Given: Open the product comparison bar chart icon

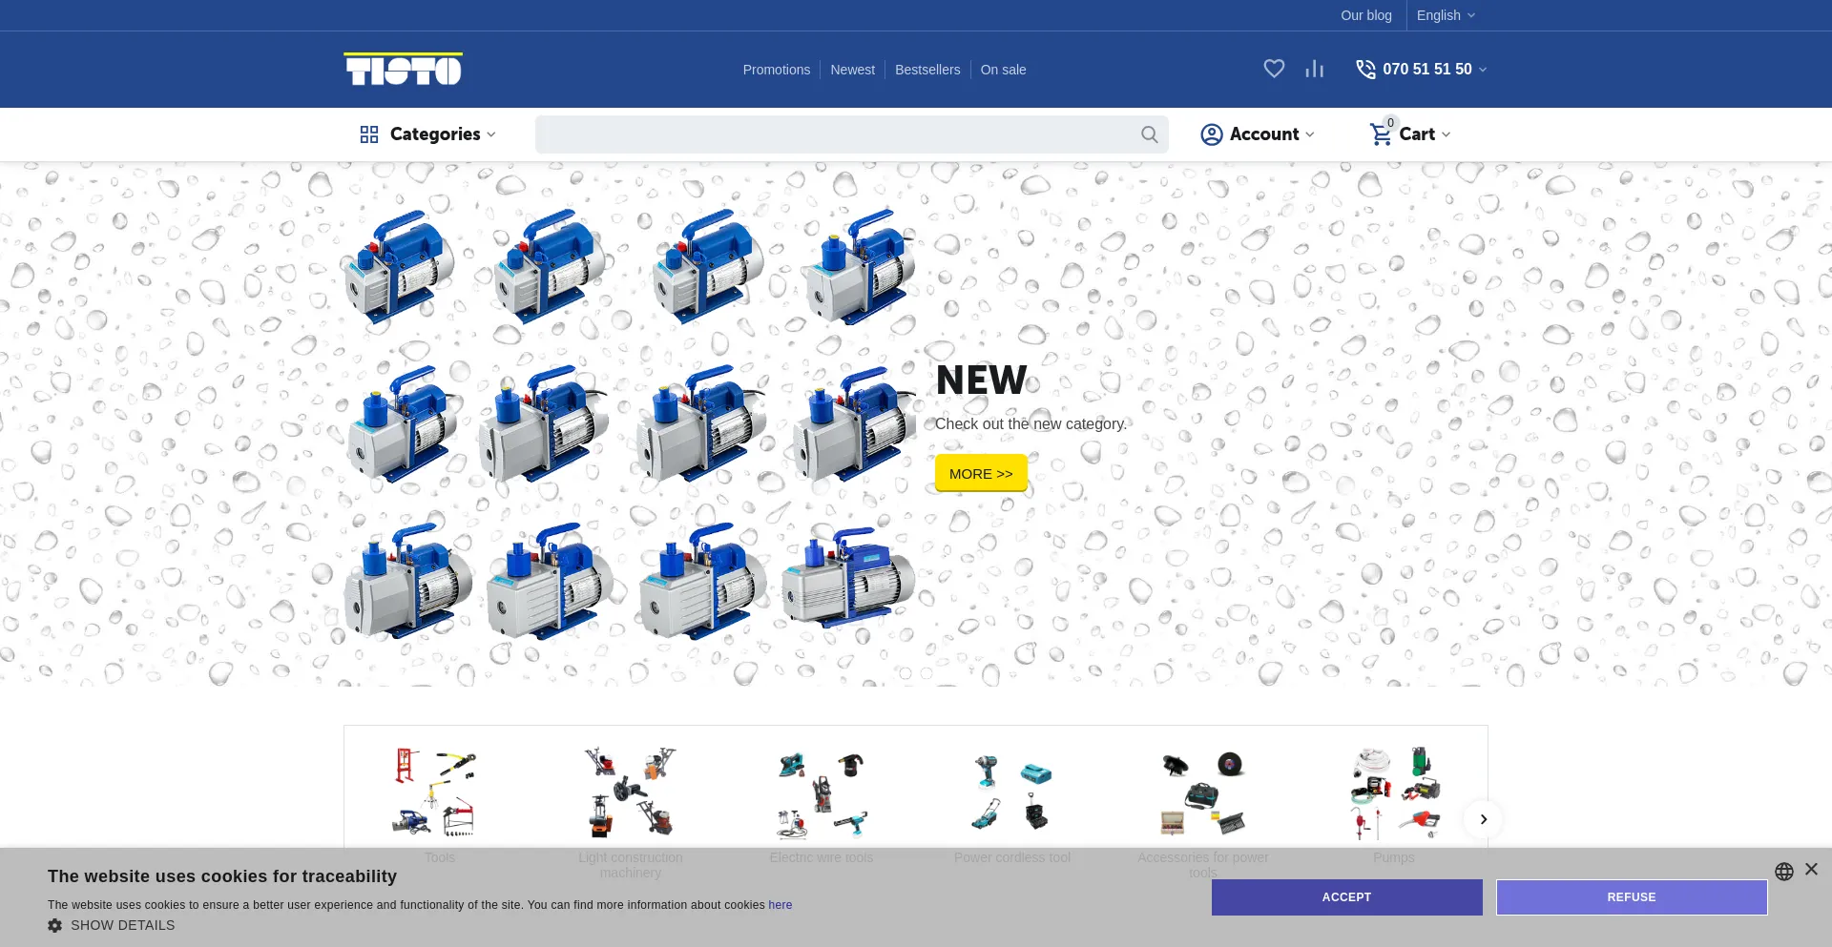Looking at the screenshot, I should coord(1315,69).
